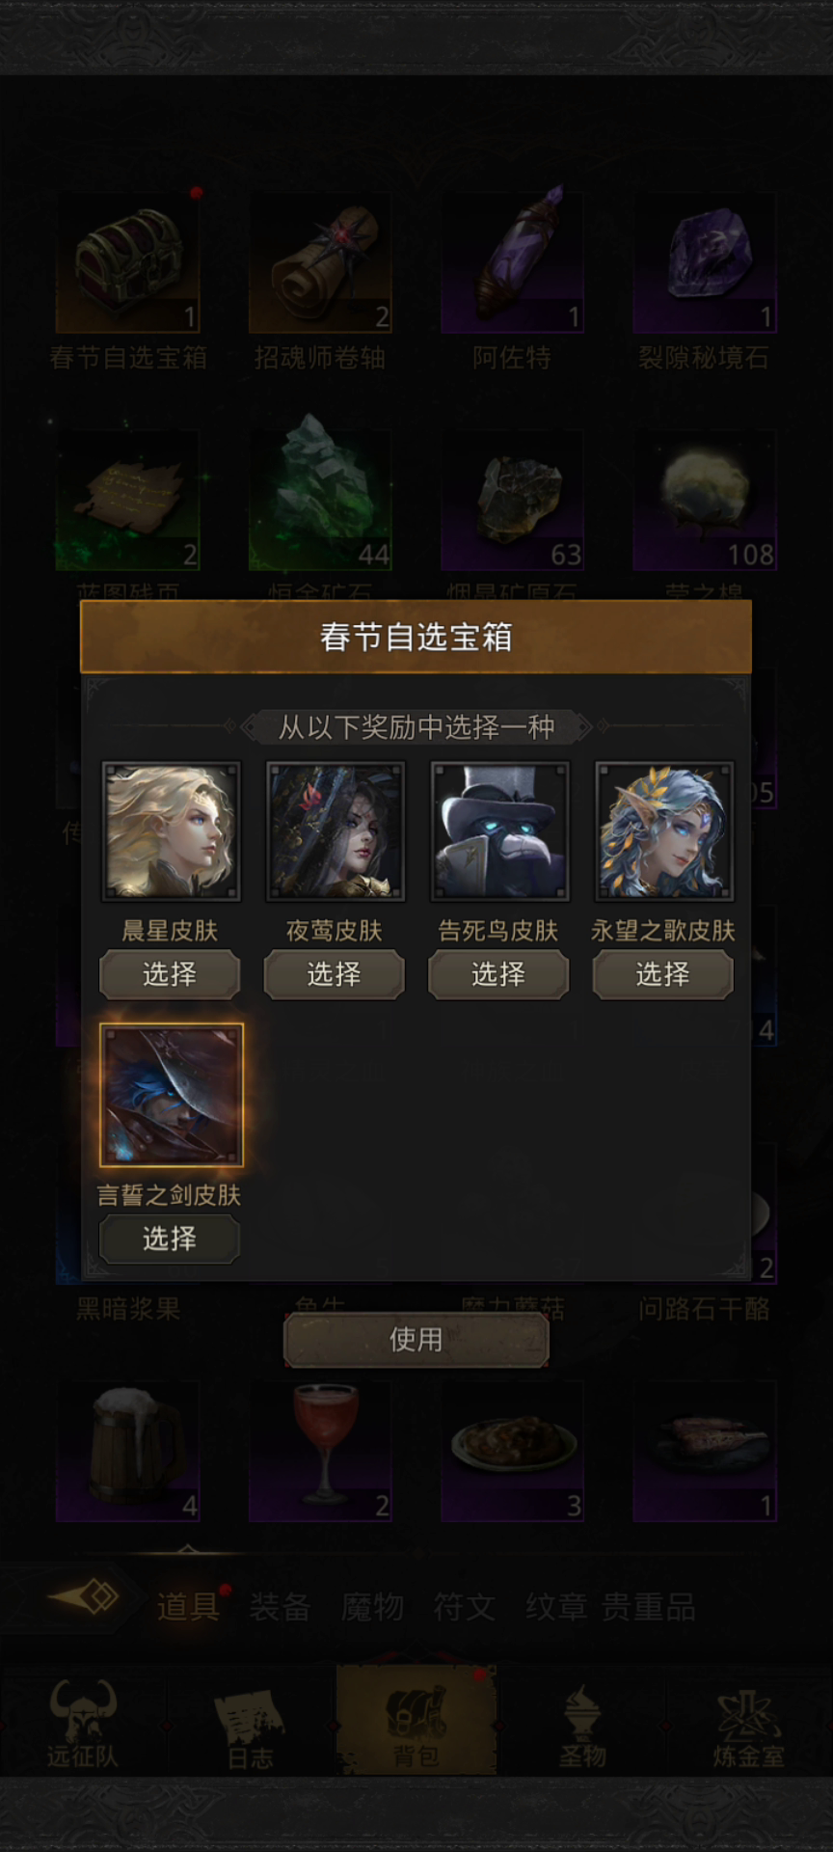Tap the highlighted 言誓之剑皮肤 portrait
The width and height of the screenshot is (833, 1852).
(x=171, y=1096)
